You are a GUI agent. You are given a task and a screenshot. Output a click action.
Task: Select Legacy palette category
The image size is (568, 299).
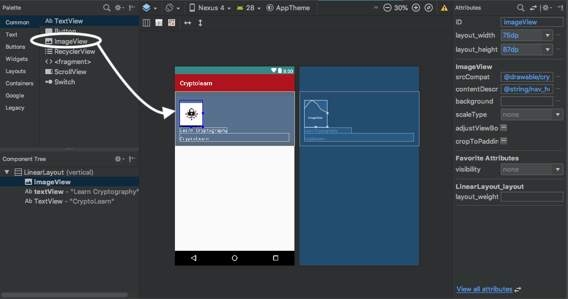(x=15, y=108)
